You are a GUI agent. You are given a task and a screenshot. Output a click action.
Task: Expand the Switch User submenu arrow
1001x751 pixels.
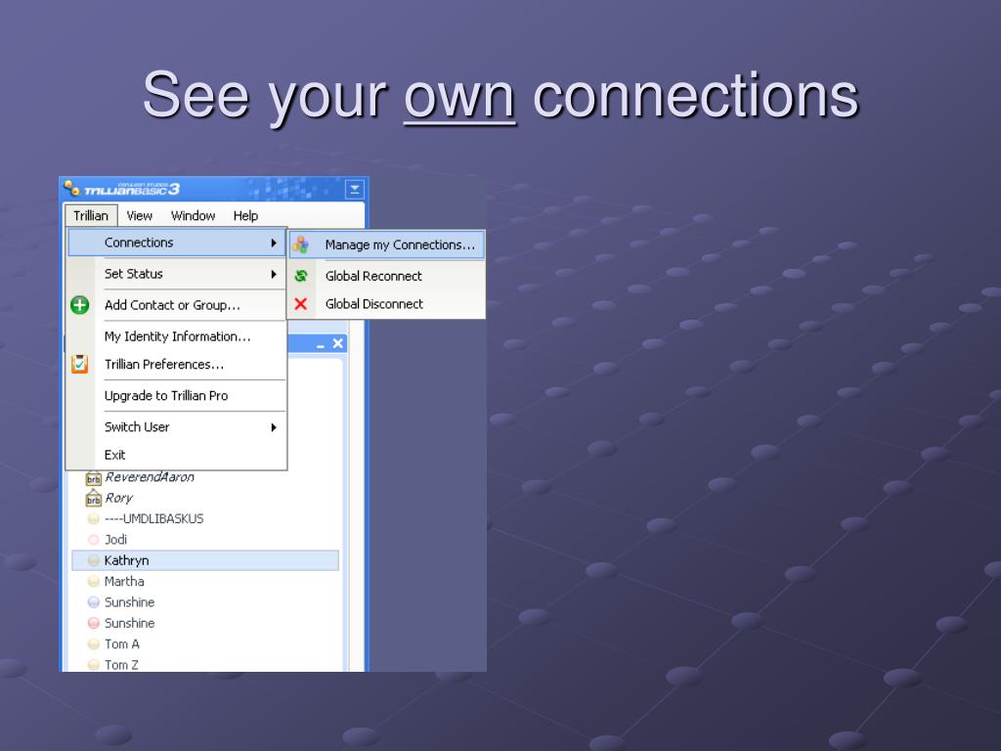274,427
